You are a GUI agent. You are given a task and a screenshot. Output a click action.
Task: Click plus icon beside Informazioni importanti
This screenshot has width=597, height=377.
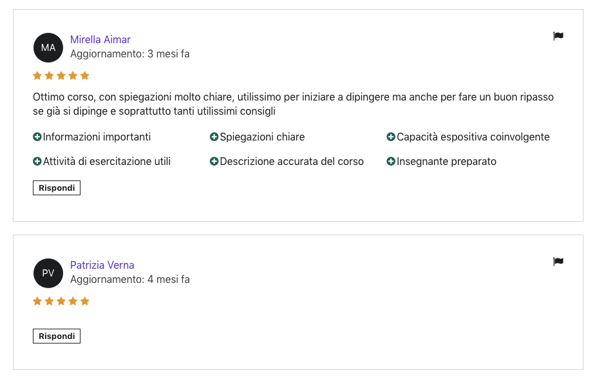point(37,137)
